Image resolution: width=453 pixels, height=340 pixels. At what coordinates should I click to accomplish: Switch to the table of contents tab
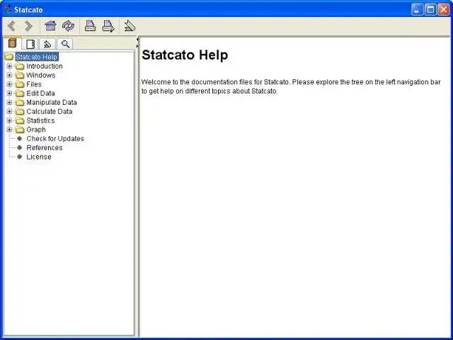(x=12, y=44)
